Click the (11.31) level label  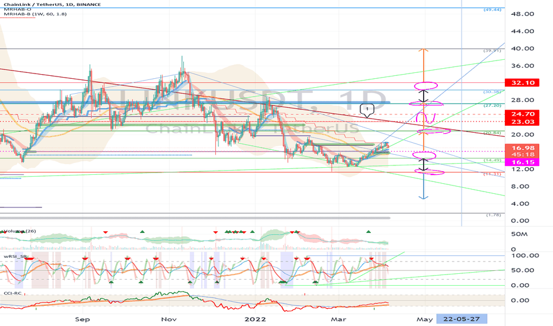click(x=492, y=174)
